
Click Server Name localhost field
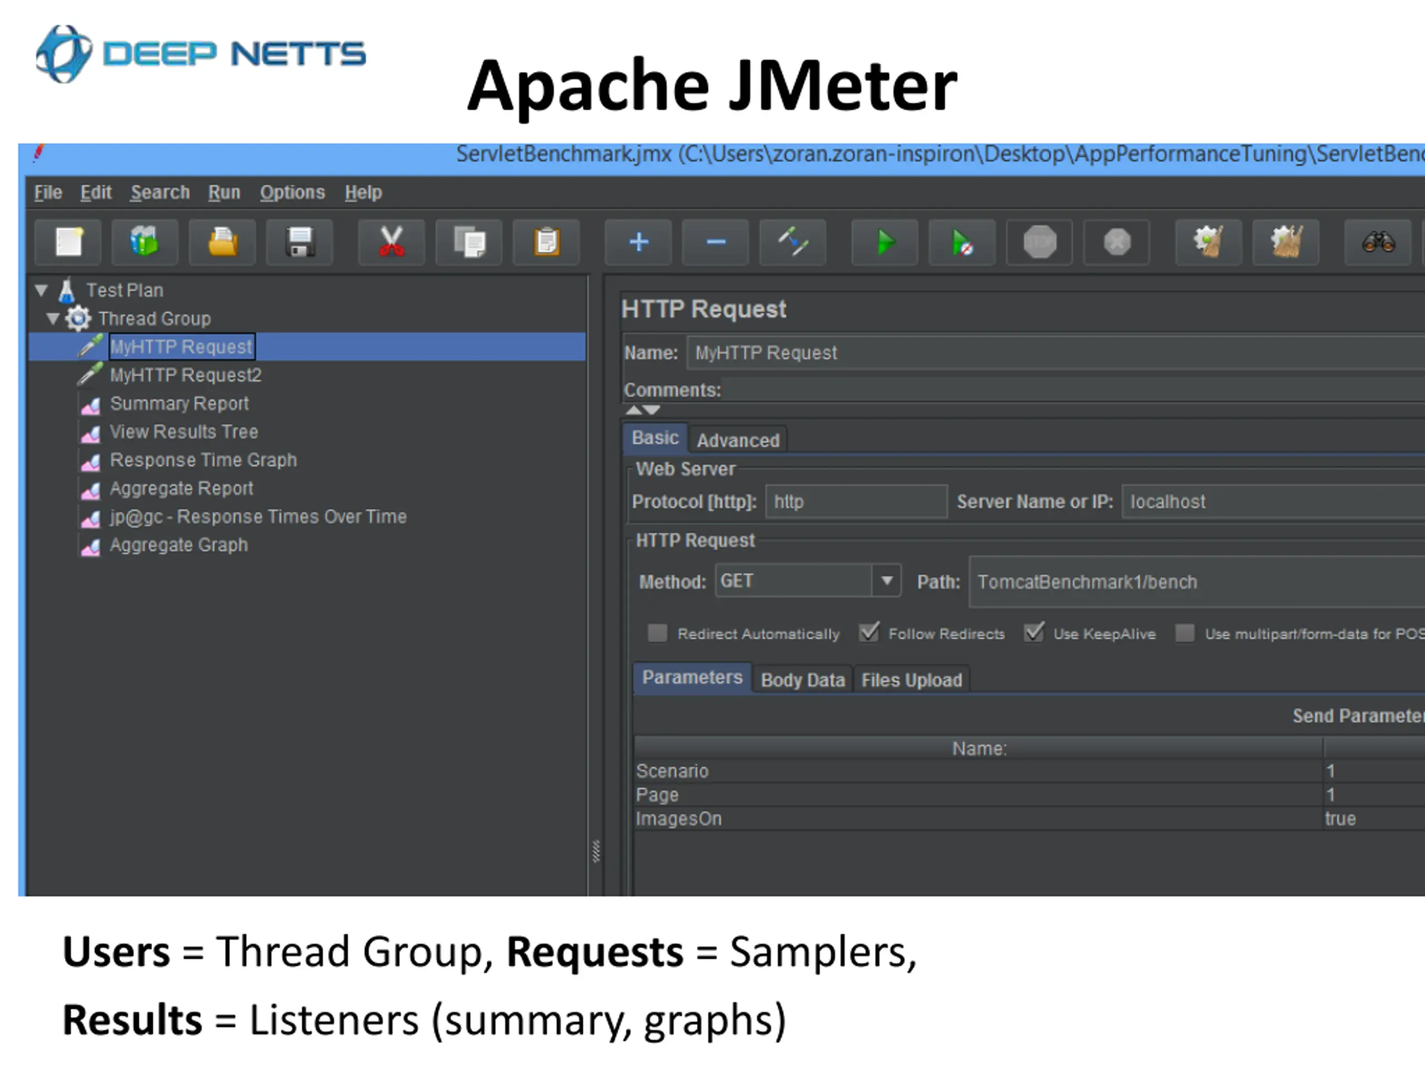[x=1274, y=501]
